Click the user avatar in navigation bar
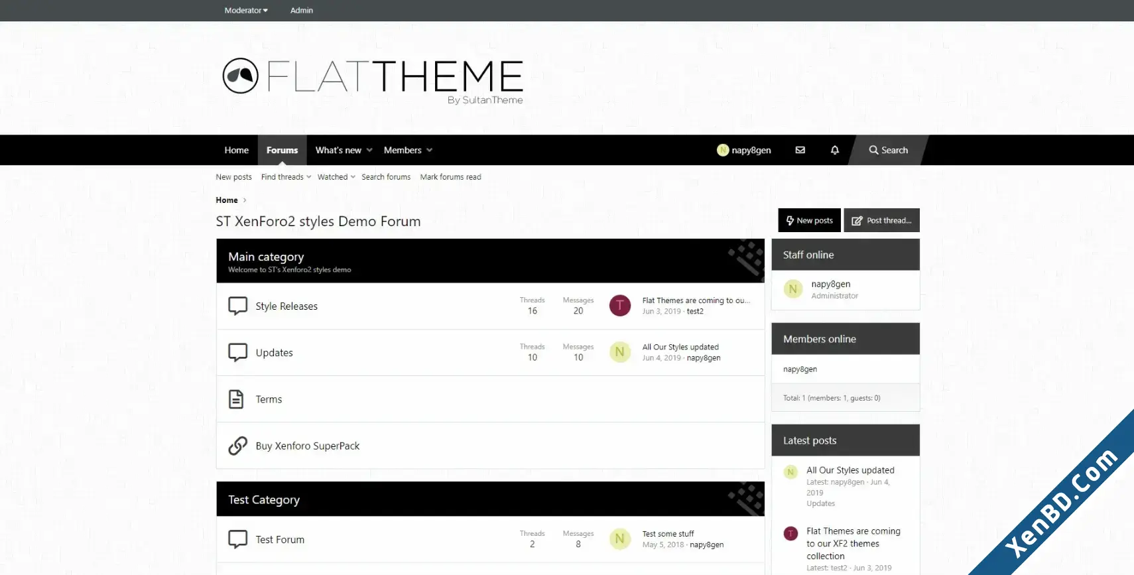 723,150
